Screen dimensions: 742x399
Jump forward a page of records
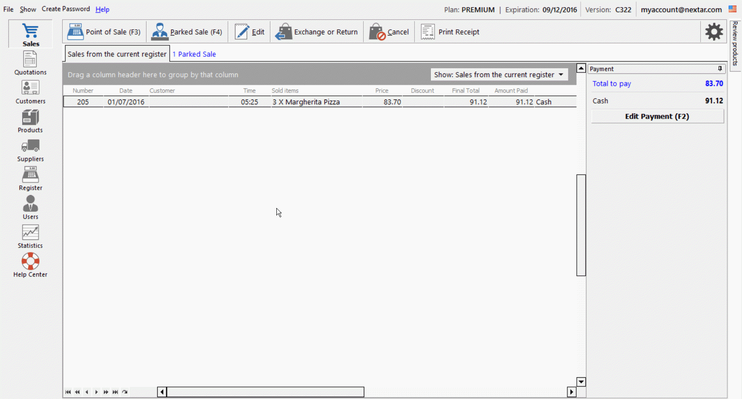click(x=106, y=392)
